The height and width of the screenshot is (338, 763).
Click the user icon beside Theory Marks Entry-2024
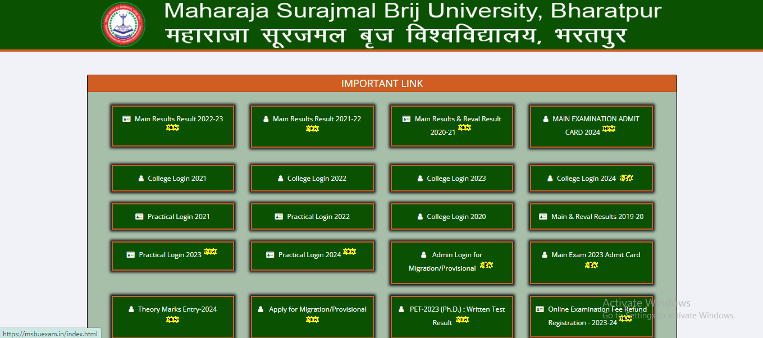pyautogui.click(x=131, y=309)
